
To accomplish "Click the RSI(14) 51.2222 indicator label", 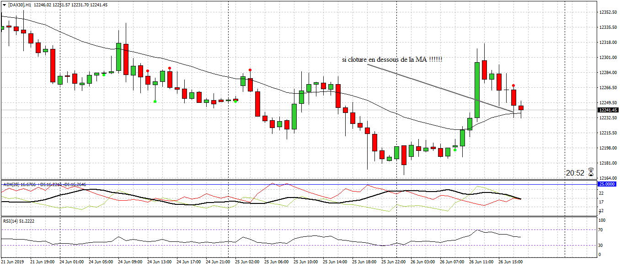I will 19,221.
